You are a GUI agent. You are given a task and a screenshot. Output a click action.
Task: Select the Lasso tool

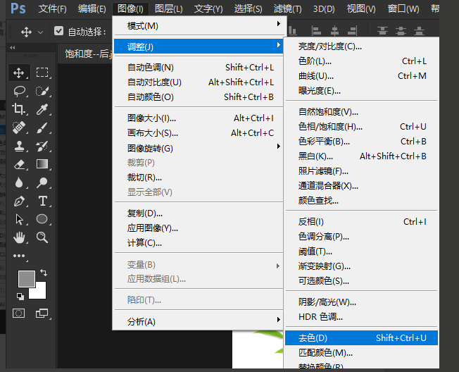19,91
